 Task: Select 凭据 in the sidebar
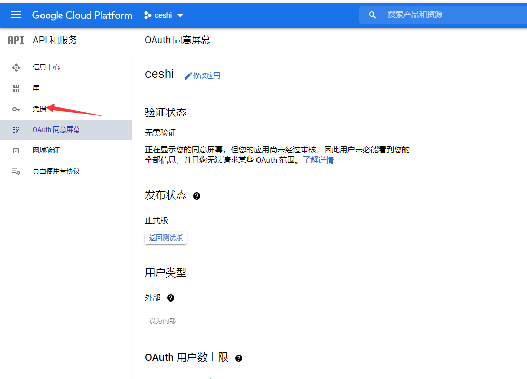[39, 109]
